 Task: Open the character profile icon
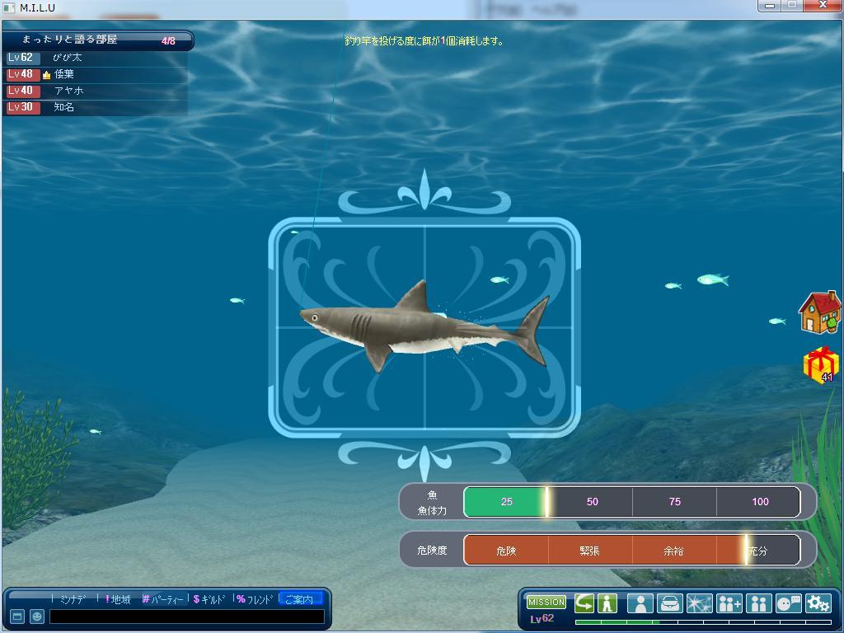pos(640,603)
